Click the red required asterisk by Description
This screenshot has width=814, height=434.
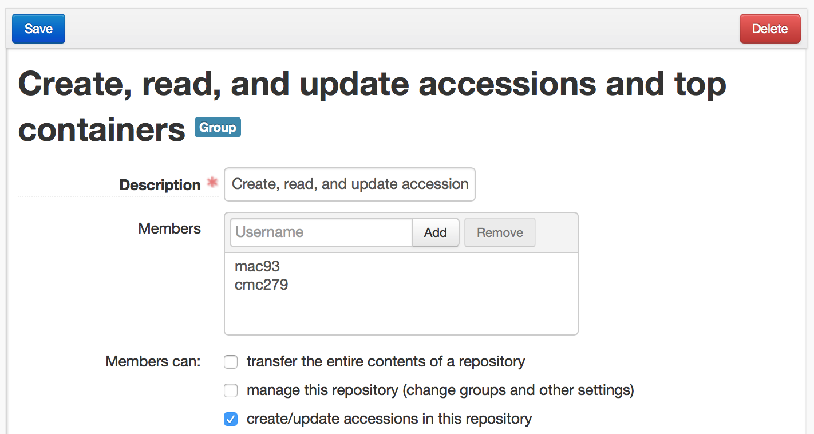pyautogui.click(x=212, y=183)
